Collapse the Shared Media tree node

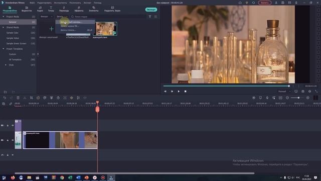click(x=4, y=27)
